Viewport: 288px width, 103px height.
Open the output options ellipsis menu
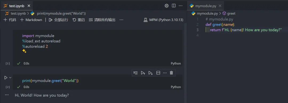[x=7, y=95]
